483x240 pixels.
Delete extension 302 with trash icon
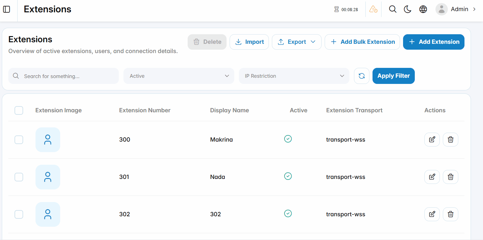[451, 214]
